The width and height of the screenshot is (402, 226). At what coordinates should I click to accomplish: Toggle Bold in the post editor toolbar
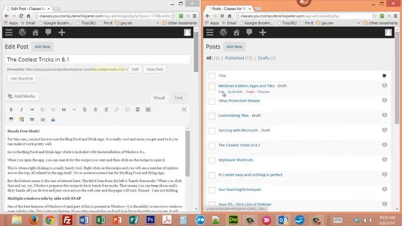11,110
